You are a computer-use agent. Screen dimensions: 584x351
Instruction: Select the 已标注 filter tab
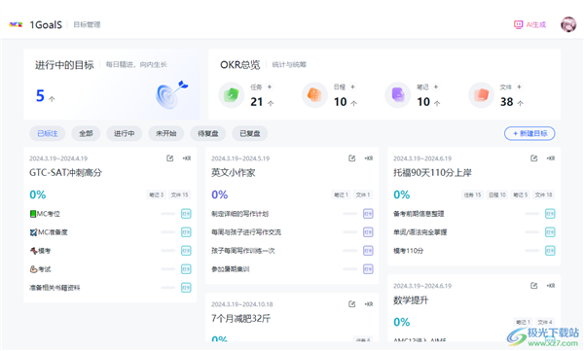pos(48,133)
